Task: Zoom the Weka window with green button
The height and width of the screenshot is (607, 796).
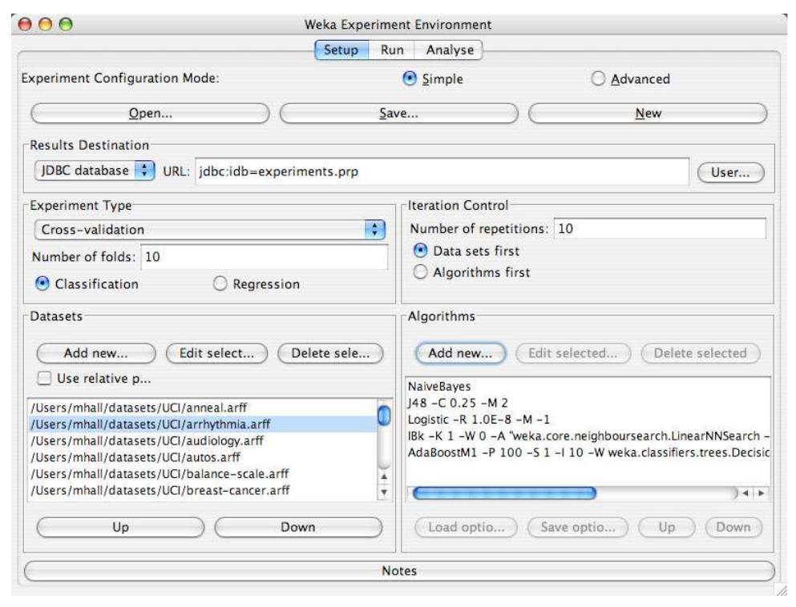Action: (x=66, y=24)
